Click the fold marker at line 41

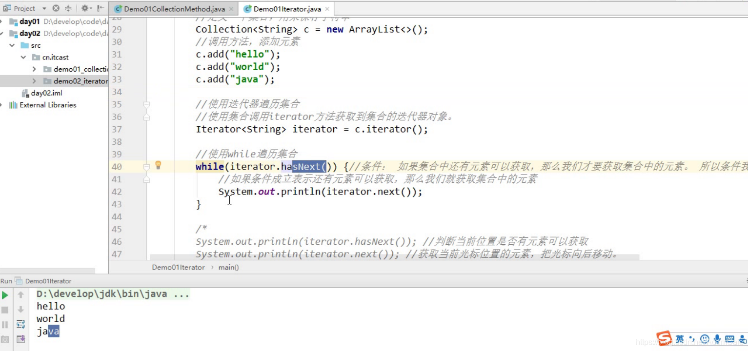tap(146, 179)
